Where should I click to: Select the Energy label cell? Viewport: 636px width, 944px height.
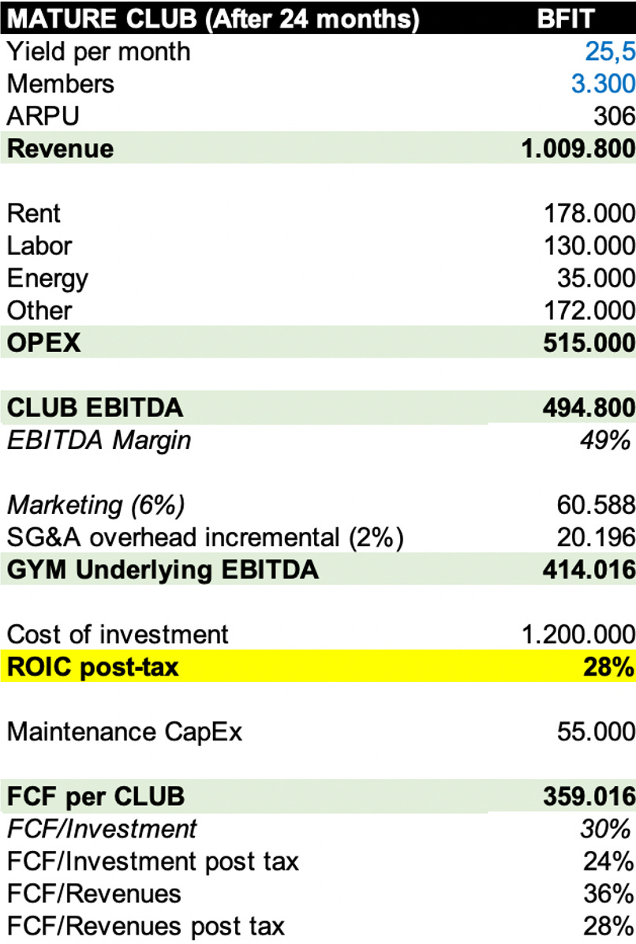pos(47,279)
